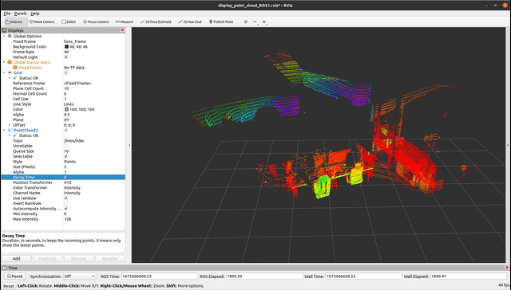
Task: Click the ROS Elapsed field
Action: [264, 276]
